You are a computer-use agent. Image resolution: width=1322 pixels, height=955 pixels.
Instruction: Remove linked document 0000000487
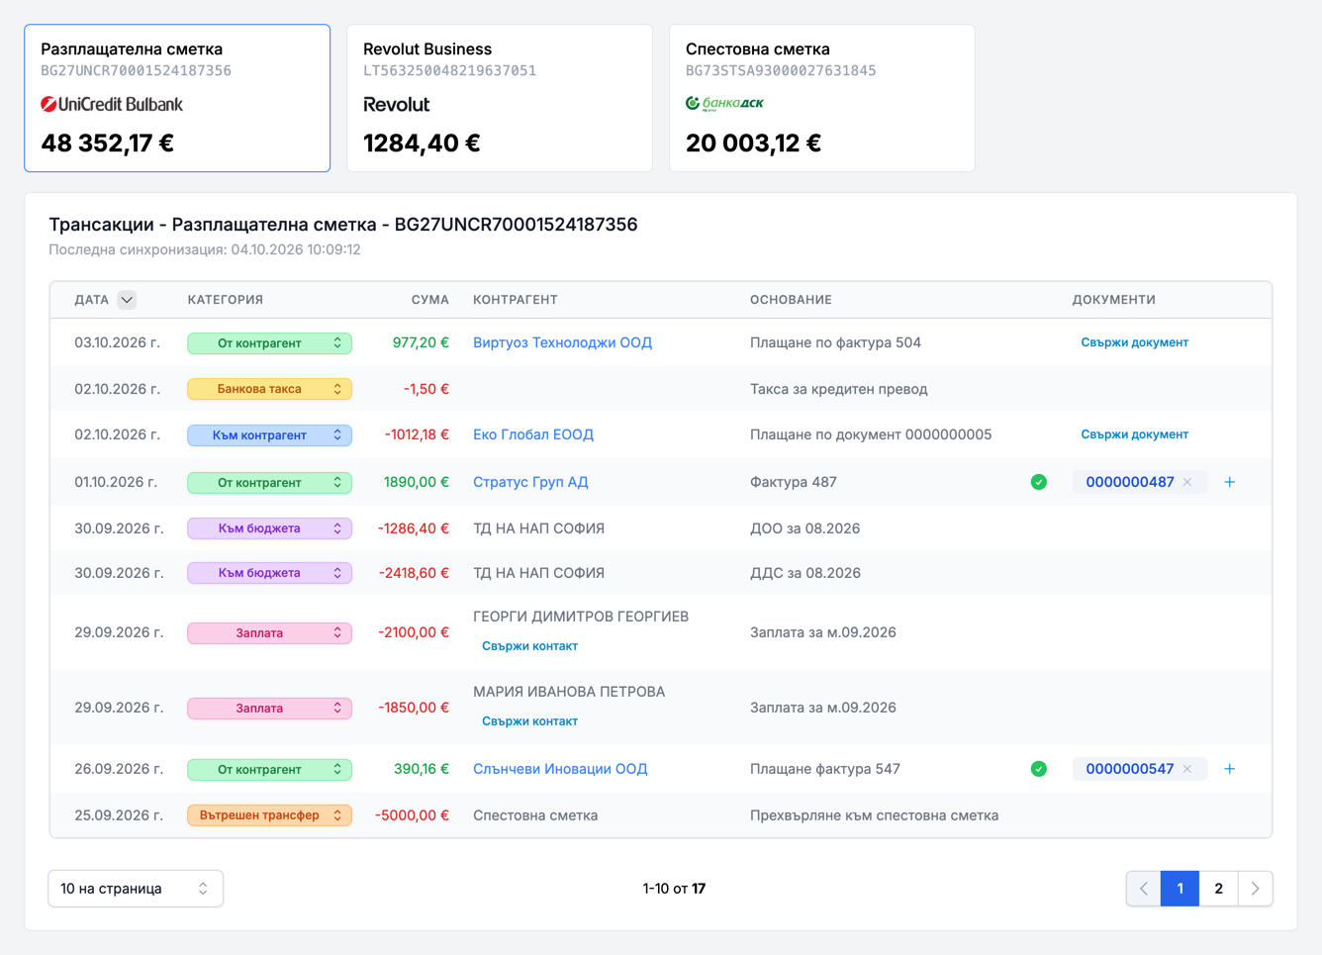tap(1187, 482)
